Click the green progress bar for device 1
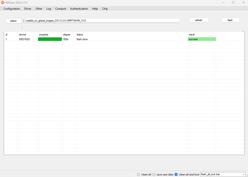Viewport: 248px width, 177px height. [50, 39]
